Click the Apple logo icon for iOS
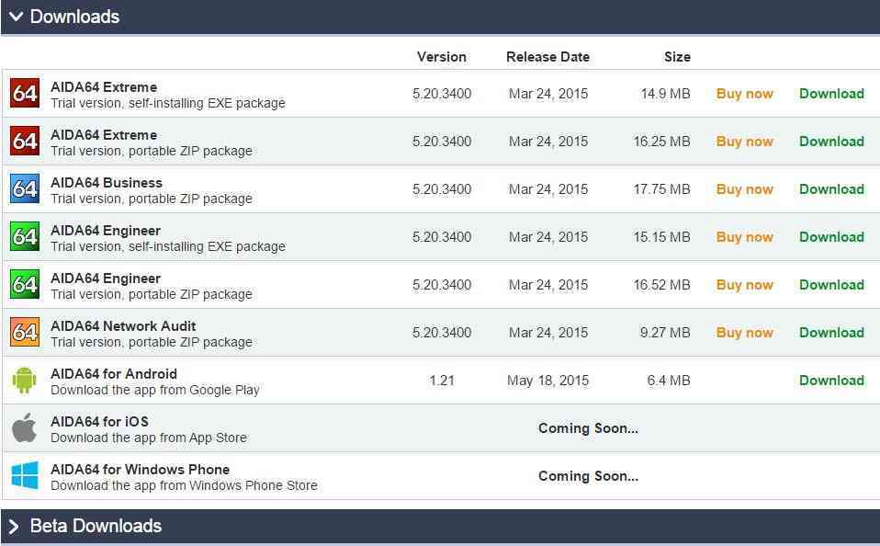This screenshot has width=880, height=546. click(x=25, y=428)
